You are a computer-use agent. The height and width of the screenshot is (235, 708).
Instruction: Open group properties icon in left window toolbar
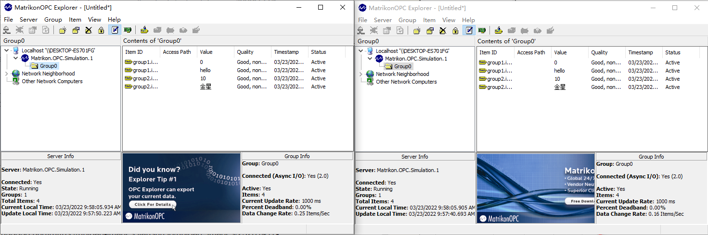76,30
